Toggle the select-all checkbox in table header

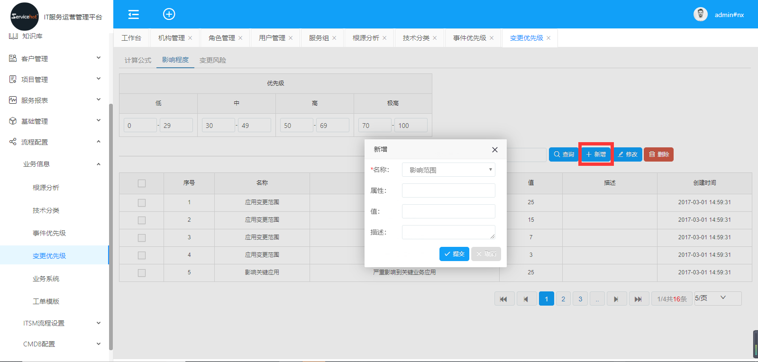tap(142, 183)
